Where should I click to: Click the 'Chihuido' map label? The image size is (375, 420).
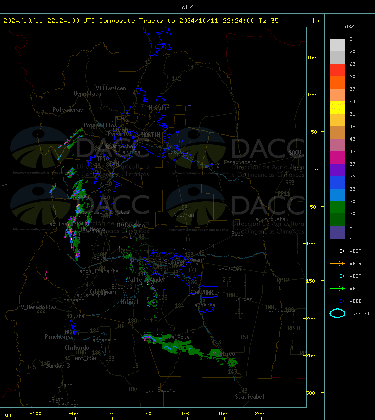tap(77, 348)
